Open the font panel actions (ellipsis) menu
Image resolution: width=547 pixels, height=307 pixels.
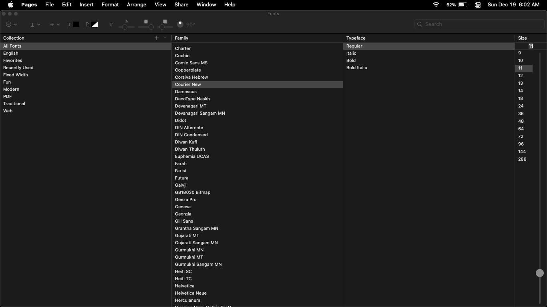pos(12,24)
